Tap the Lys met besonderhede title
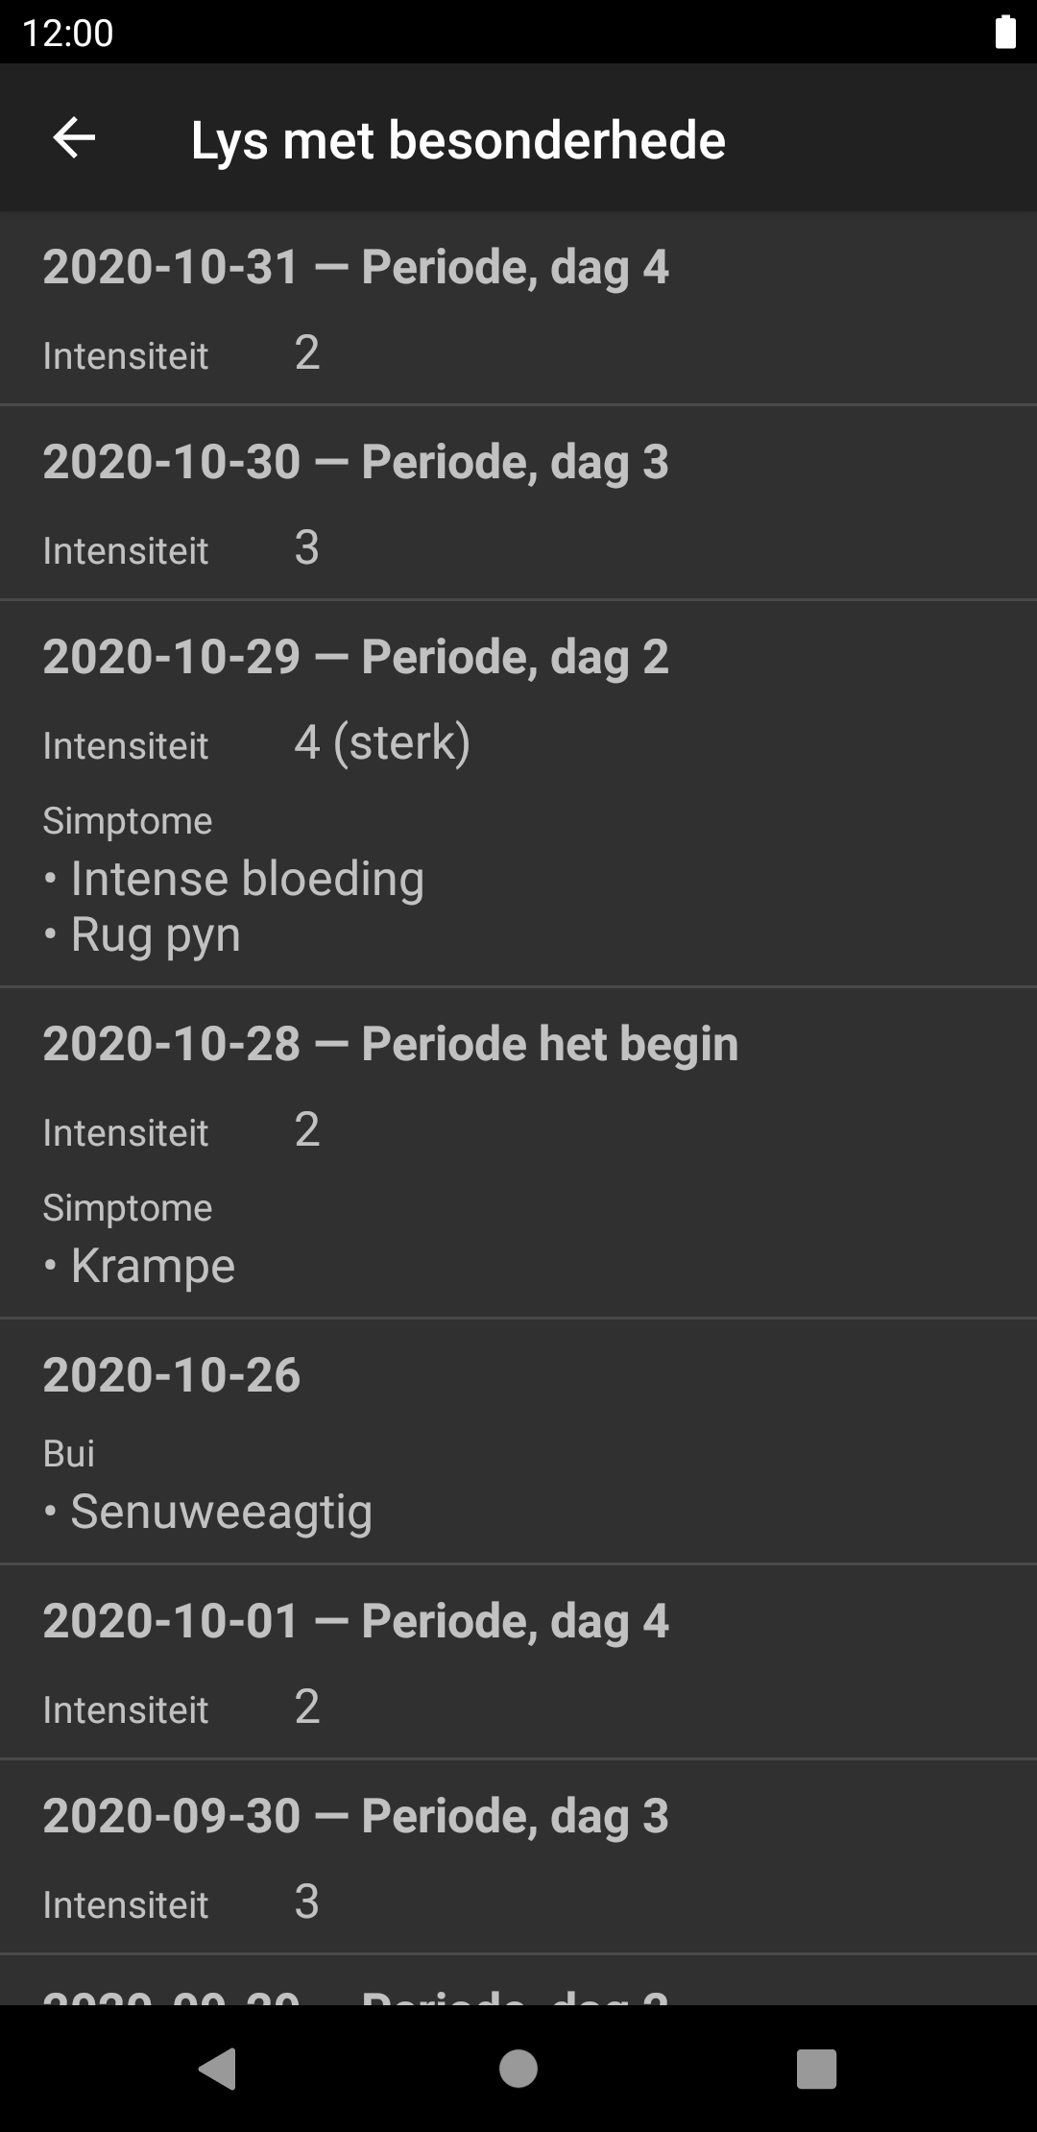 click(x=458, y=140)
